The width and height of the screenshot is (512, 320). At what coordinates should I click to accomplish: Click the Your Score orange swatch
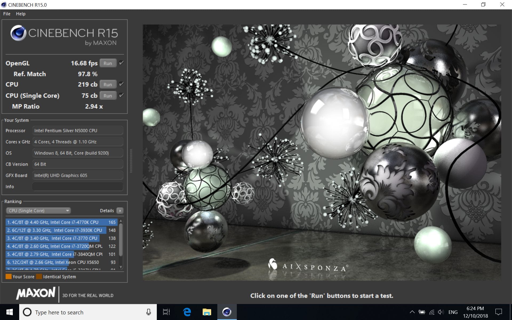tap(9, 277)
